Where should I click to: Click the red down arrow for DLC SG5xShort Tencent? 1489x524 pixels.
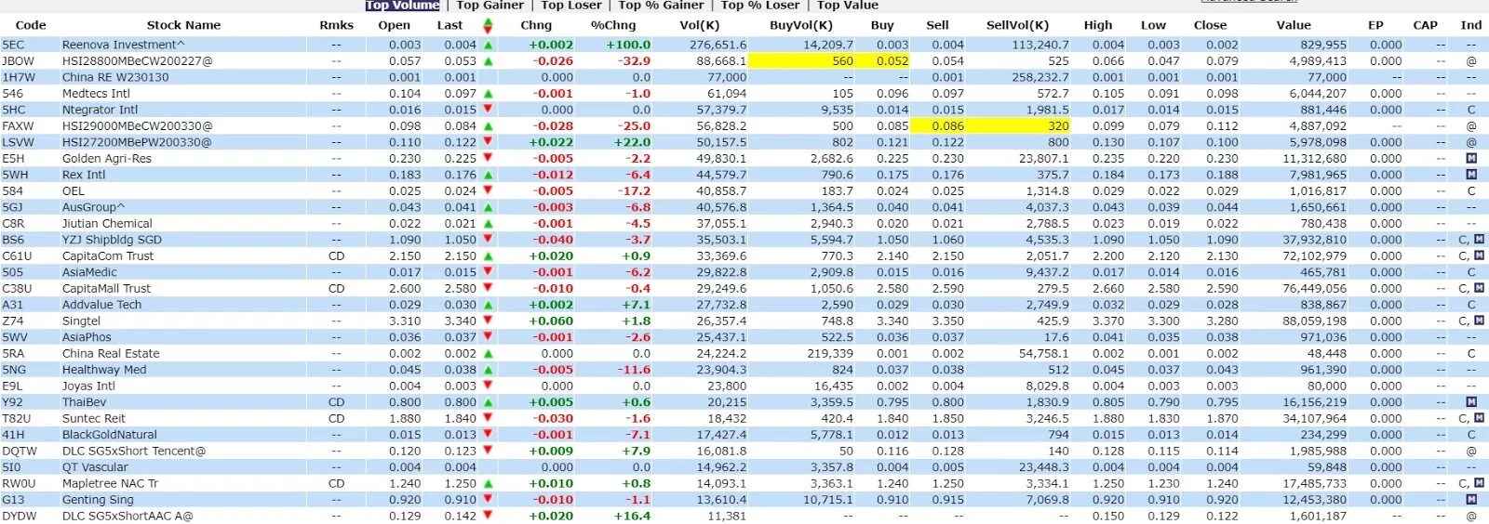(x=488, y=451)
